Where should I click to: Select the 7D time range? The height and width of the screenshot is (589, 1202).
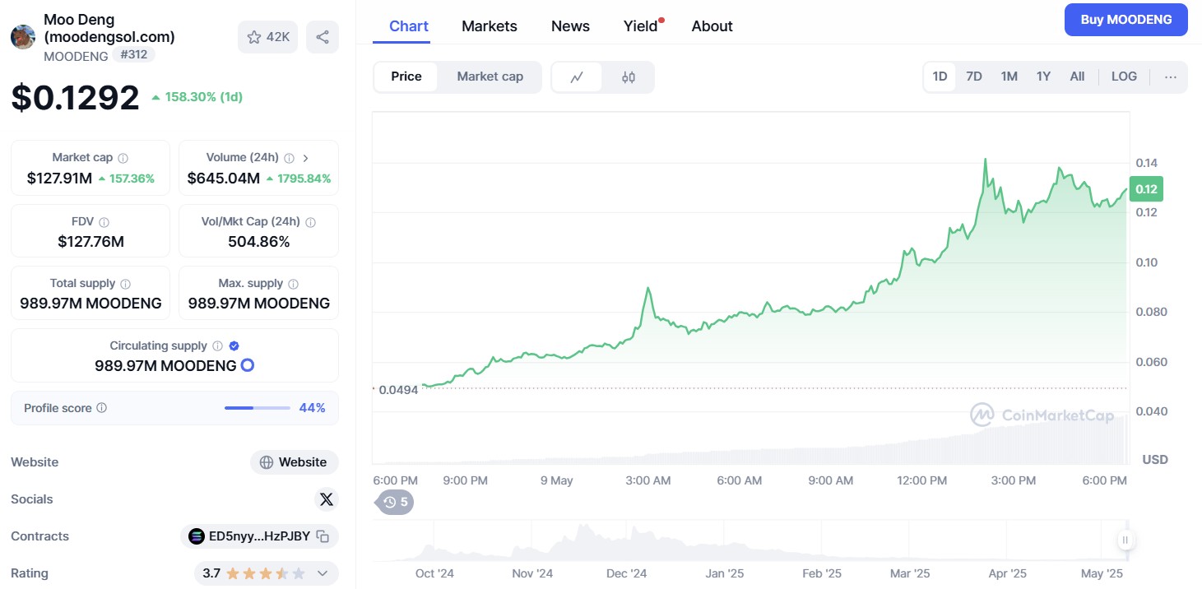click(974, 77)
